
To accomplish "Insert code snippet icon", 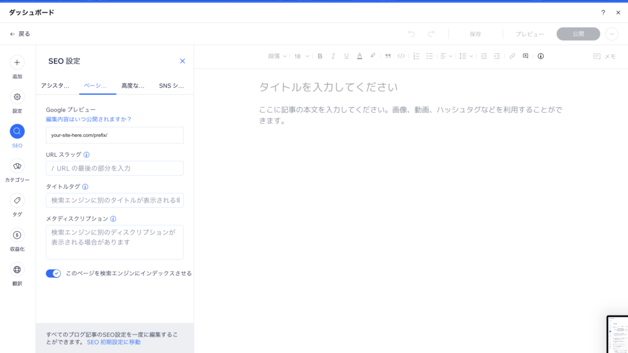I will [x=401, y=56].
